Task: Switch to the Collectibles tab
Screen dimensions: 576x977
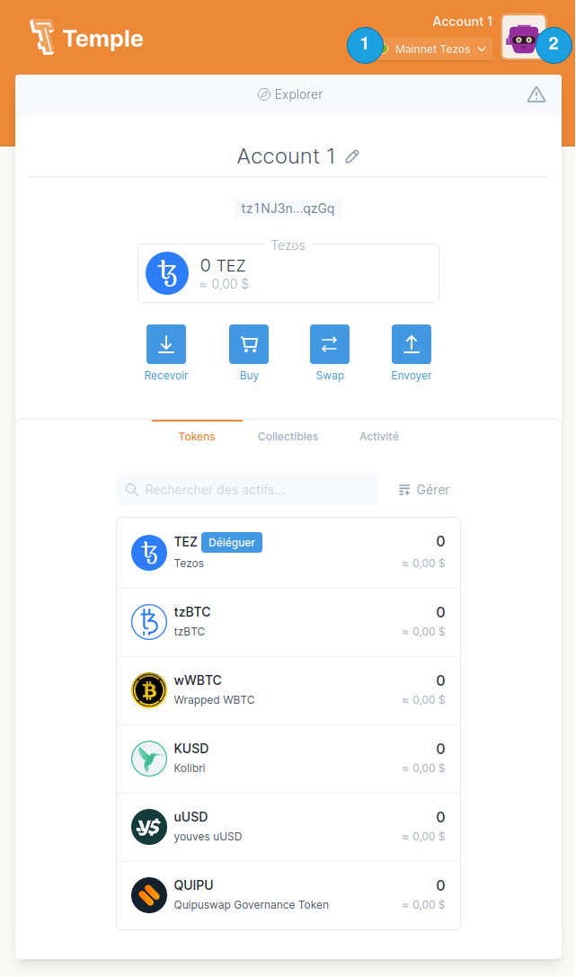Action: click(x=288, y=437)
